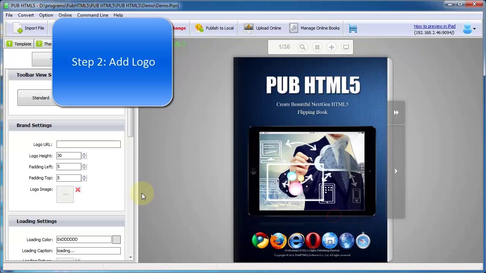Decrease Padding Top stepper
486x273 pixels.
pos(84,179)
